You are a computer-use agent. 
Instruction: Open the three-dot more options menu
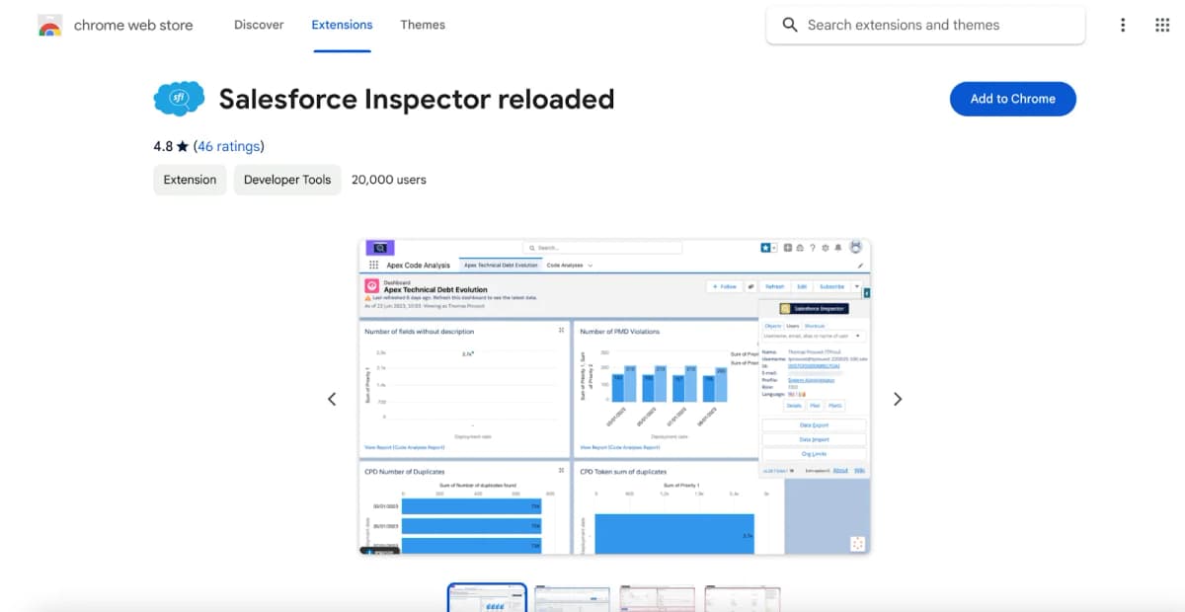(1123, 25)
